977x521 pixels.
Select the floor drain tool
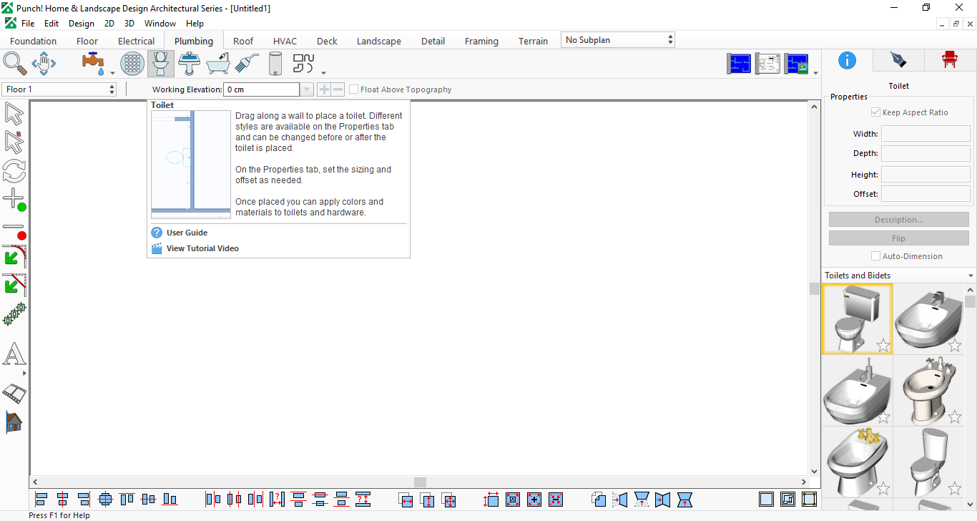click(x=132, y=63)
